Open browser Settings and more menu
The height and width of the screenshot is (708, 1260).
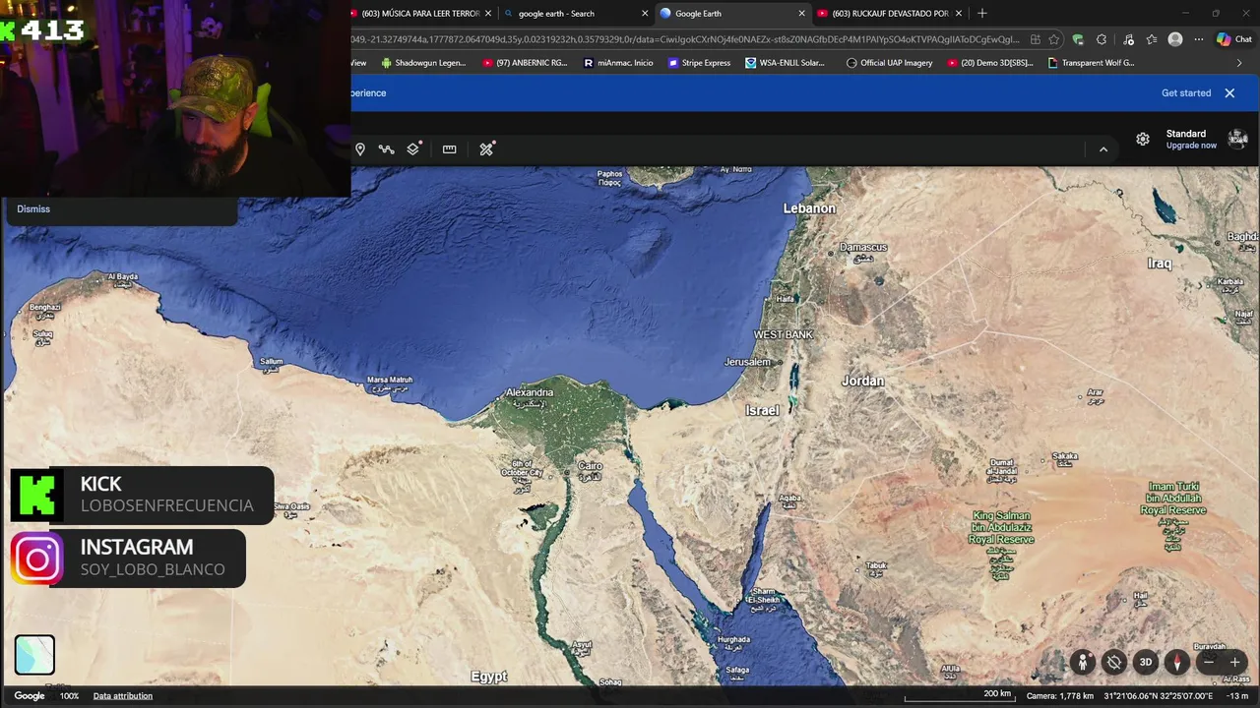coord(1199,39)
